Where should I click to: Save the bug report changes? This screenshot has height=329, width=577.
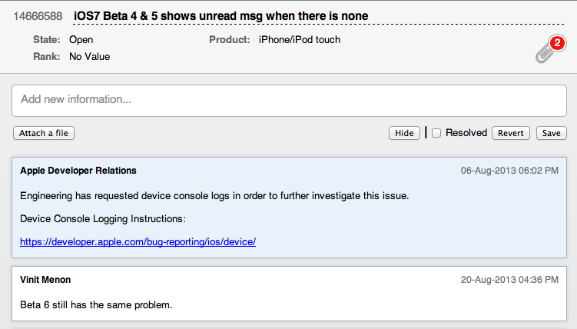pyautogui.click(x=551, y=133)
